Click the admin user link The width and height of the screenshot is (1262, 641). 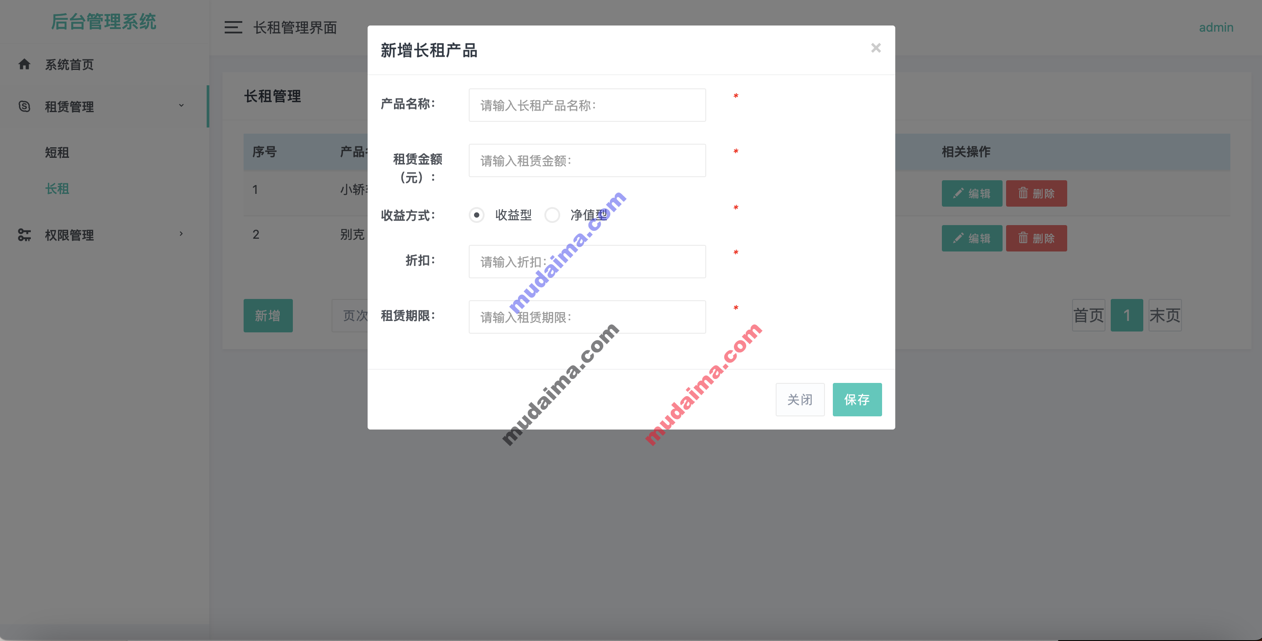pos(1216,27)
